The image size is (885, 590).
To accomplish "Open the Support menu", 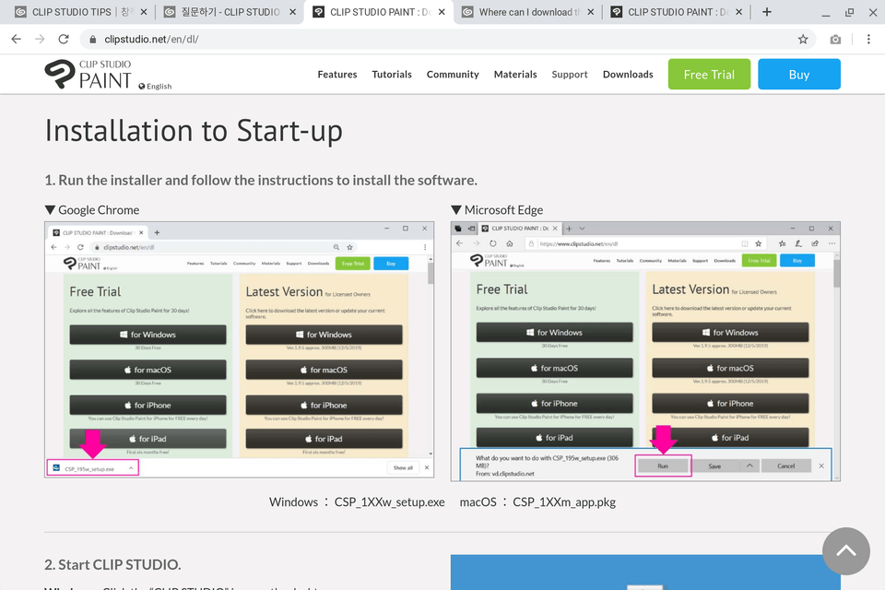I will pos(570,75).
